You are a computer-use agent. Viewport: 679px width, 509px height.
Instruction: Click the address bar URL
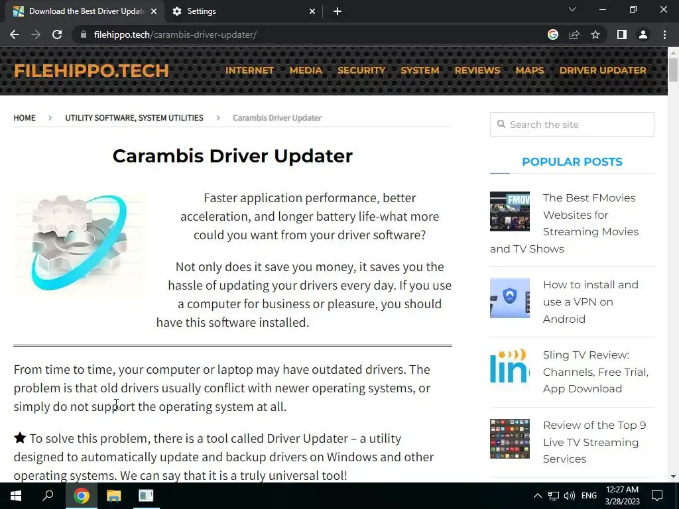click(175, 34)
